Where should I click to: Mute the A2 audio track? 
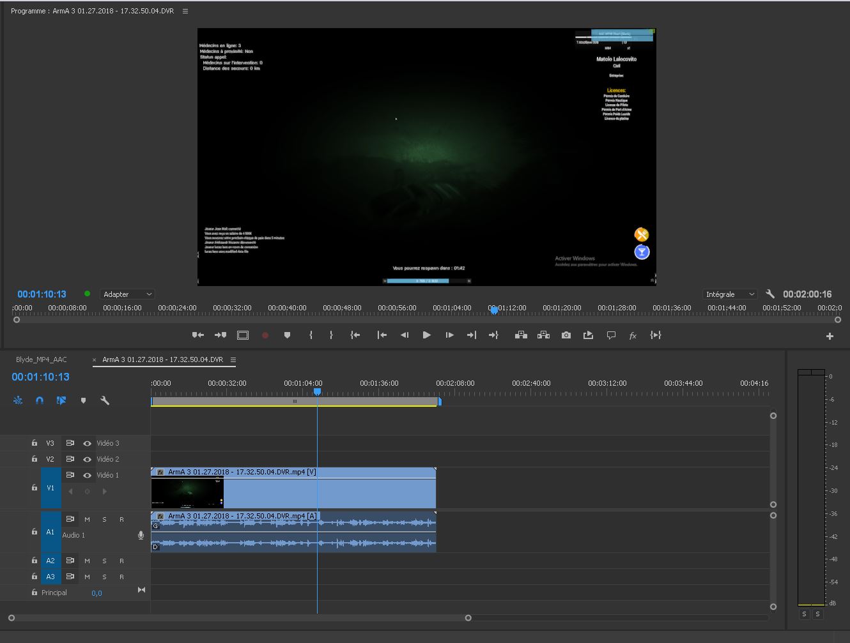tap(87, 561)
